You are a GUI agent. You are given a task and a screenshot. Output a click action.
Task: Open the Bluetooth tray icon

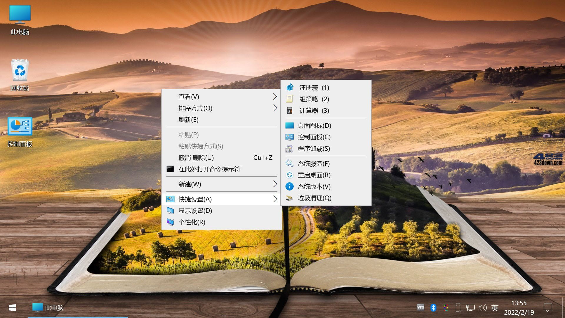[433, 307]
